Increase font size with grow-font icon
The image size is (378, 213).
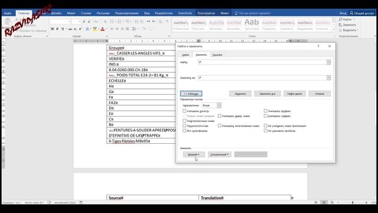84,21
